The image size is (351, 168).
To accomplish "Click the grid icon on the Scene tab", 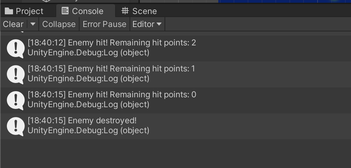I will (x=125, y=11).
